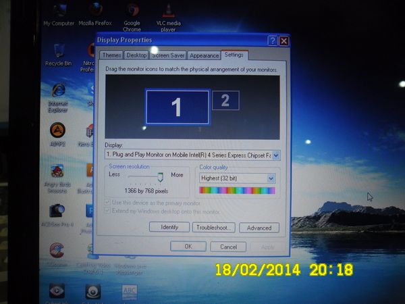Go to the Appearance tab
Screen dimensions: 405x304
click(x=204, y=55)
